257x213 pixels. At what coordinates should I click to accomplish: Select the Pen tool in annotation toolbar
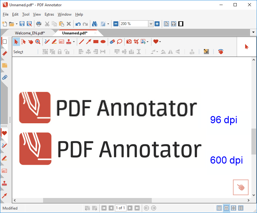coord(47,42)
